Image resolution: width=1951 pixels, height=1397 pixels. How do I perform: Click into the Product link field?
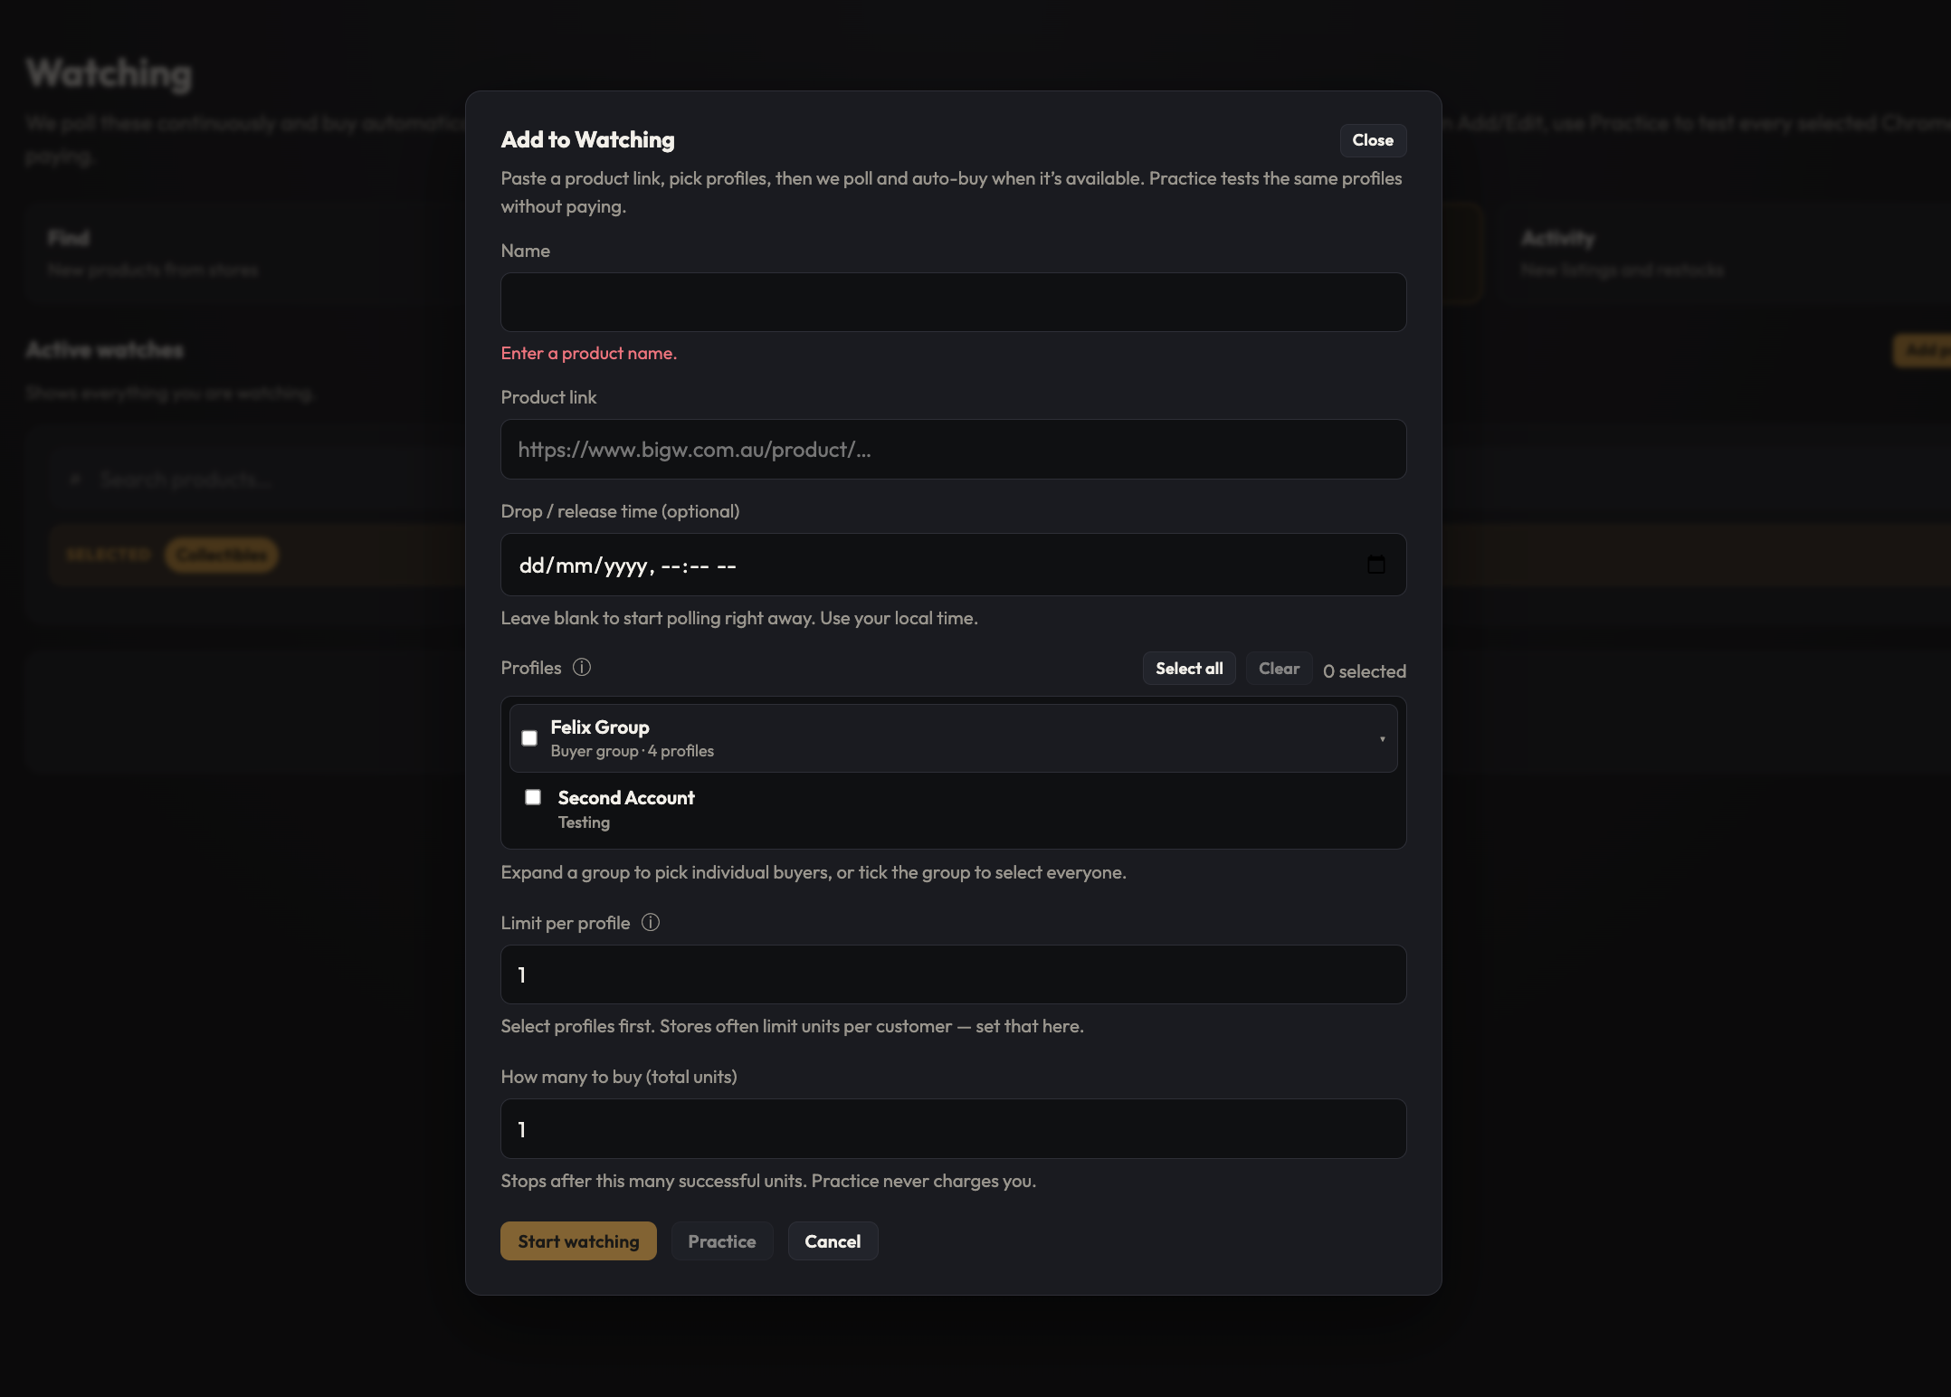point(954,450)
